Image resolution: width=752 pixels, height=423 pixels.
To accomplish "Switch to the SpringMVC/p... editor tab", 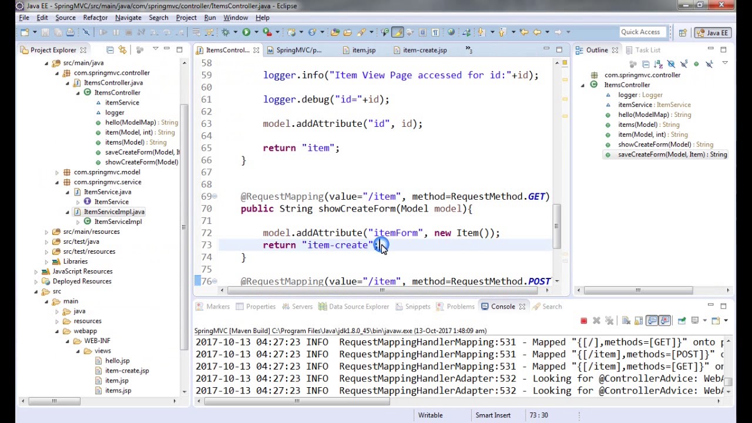I will coord(294,50).
